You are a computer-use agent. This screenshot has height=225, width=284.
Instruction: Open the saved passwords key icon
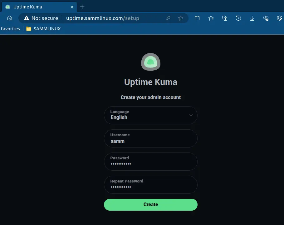(x=168, y=18)
